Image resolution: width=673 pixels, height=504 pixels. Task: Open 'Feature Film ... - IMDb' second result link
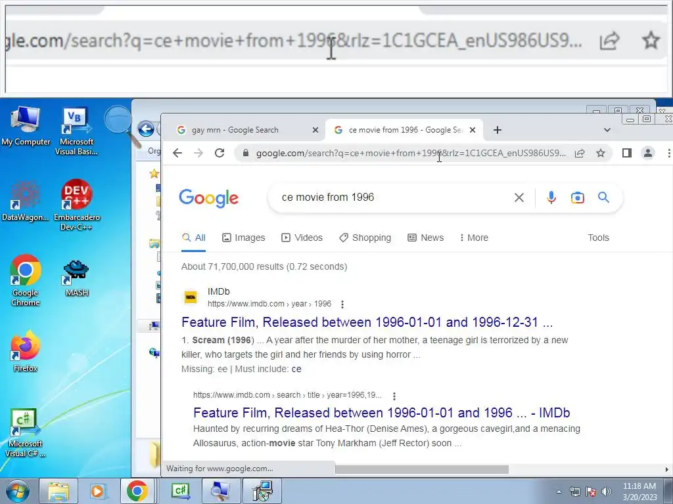382,413
